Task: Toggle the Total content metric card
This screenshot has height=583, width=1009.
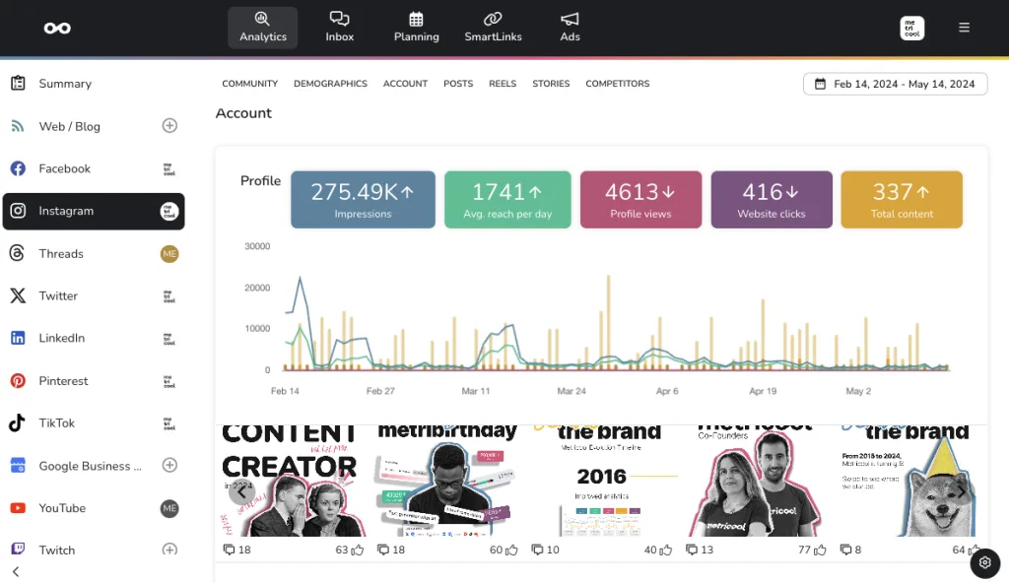Action: tap(902, 200)
